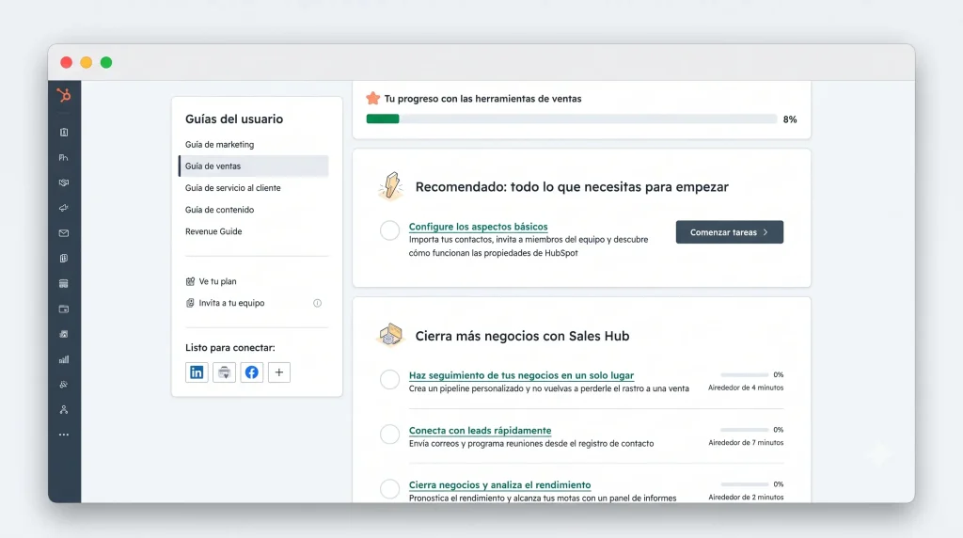This screenshot has width=963, height=538.
Task: Click 'Alrededor de 2 minutos' estimate
Action: point(746,498)
